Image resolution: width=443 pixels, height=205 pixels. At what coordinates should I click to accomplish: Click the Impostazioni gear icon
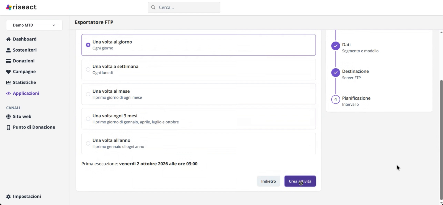coord(8,197)
